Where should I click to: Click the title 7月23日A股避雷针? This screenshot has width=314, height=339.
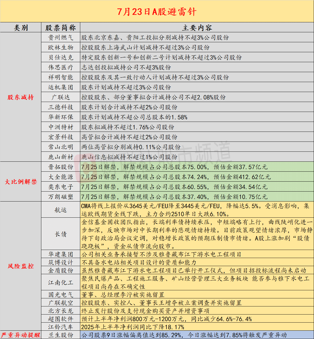[157, 12]
